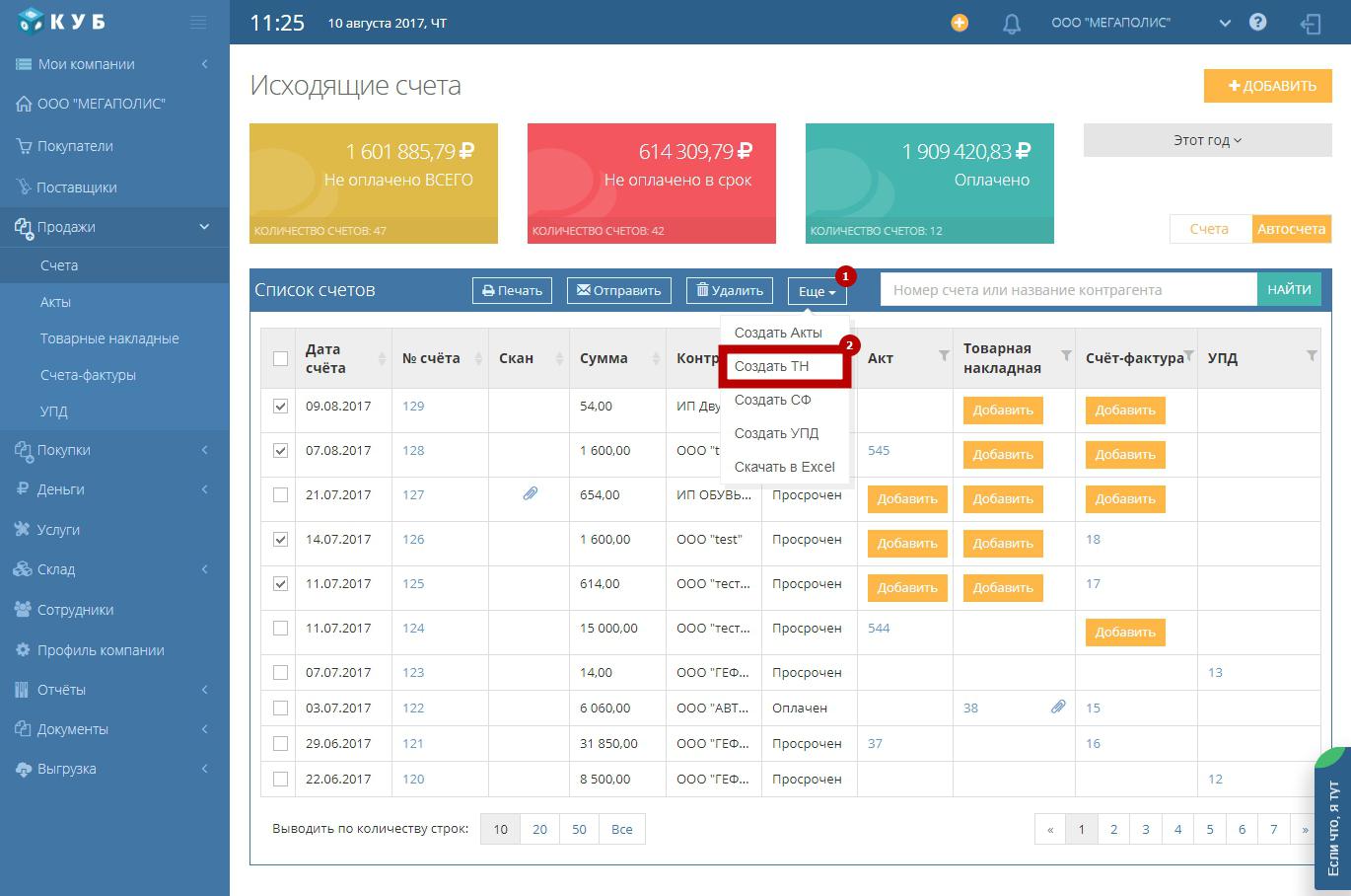Click the Выгрузка cloud icon
The width and height of the screenshot is (1351, 896).
[x=23, y=769]
